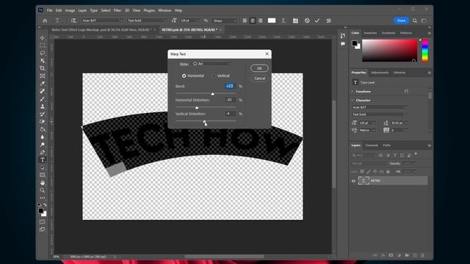
Task: Toggle Lock position icon
Action: pyautogui.click(x=375, y=172)
